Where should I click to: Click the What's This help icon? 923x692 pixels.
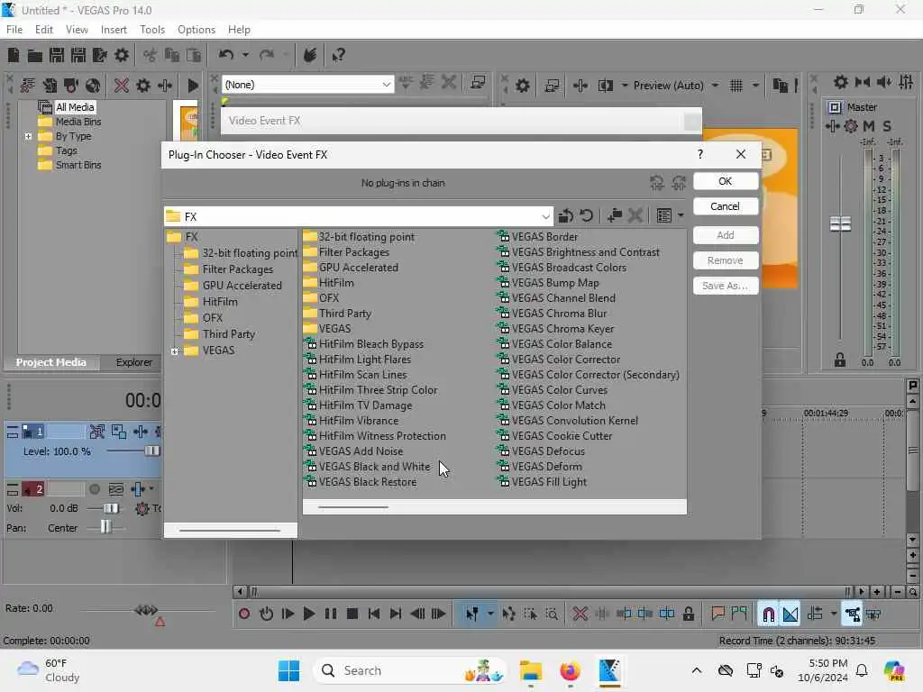338,55
